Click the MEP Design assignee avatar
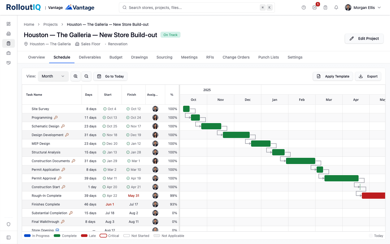This screenshot has width=390, height=244. pos(155,144)
